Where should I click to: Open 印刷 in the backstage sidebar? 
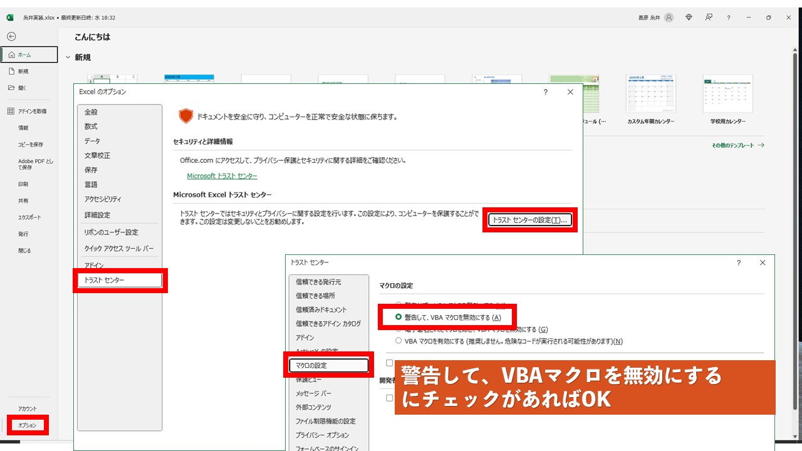[23, 185]
